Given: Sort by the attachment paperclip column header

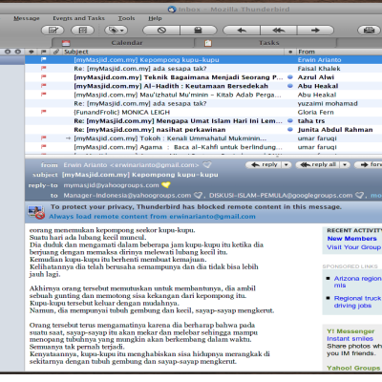Looking at the screenshot, I should (x=56, y=52).
